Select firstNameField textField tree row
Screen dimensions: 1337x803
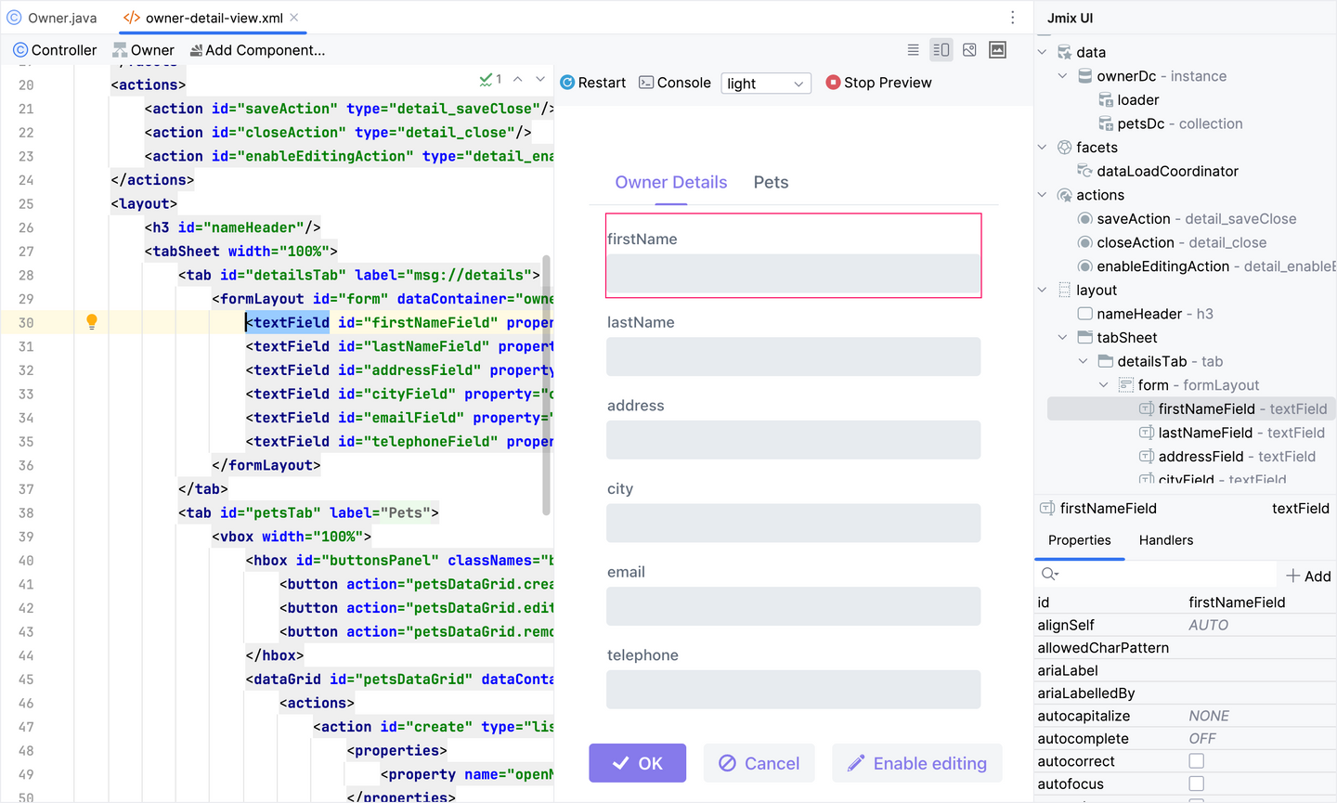pyautogui.click(x=1192, y=408)
